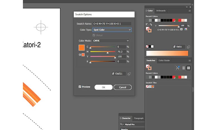Switch to the Paragraph tab
The height and width of the screenshot is (130, 217).
139,118
